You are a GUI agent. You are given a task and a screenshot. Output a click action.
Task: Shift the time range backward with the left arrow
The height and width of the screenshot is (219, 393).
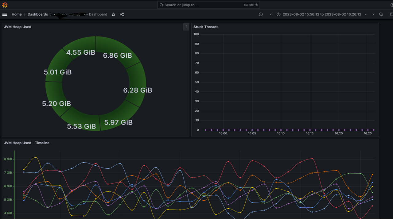270,14
